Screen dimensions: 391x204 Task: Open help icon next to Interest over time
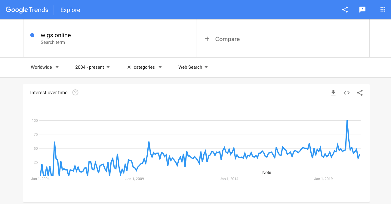(x=75, y=92)
